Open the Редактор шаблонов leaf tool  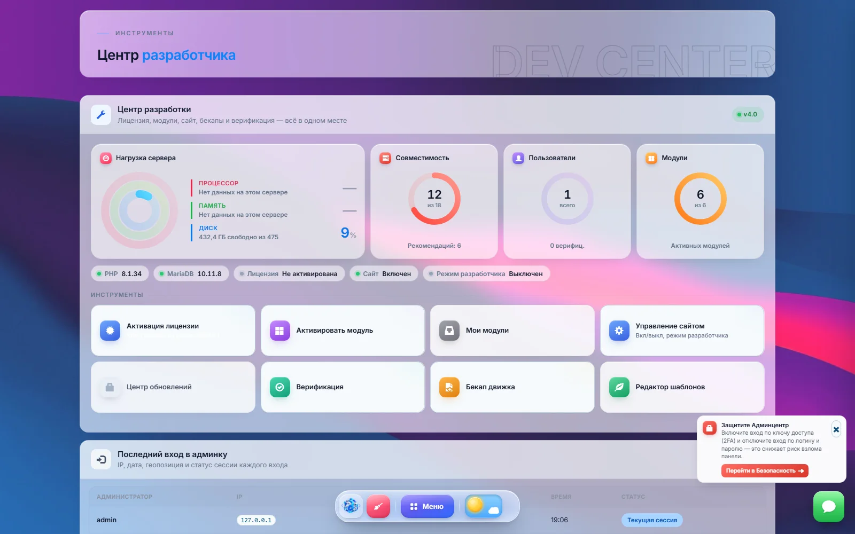point(682,387)
